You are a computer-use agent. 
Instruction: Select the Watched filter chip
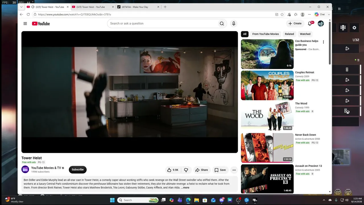(305, 34)
